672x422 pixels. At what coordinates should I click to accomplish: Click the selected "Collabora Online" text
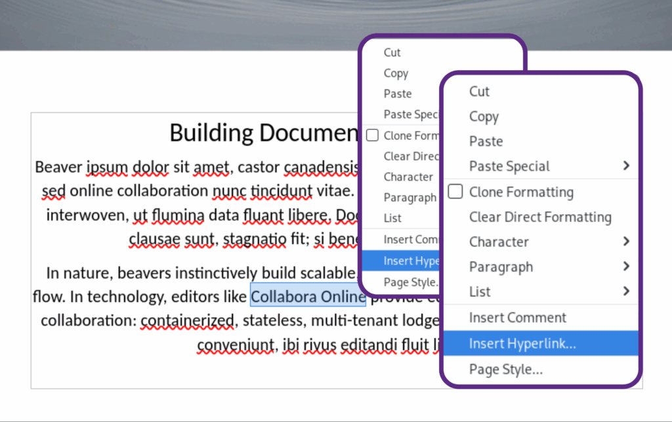point(308,297)
